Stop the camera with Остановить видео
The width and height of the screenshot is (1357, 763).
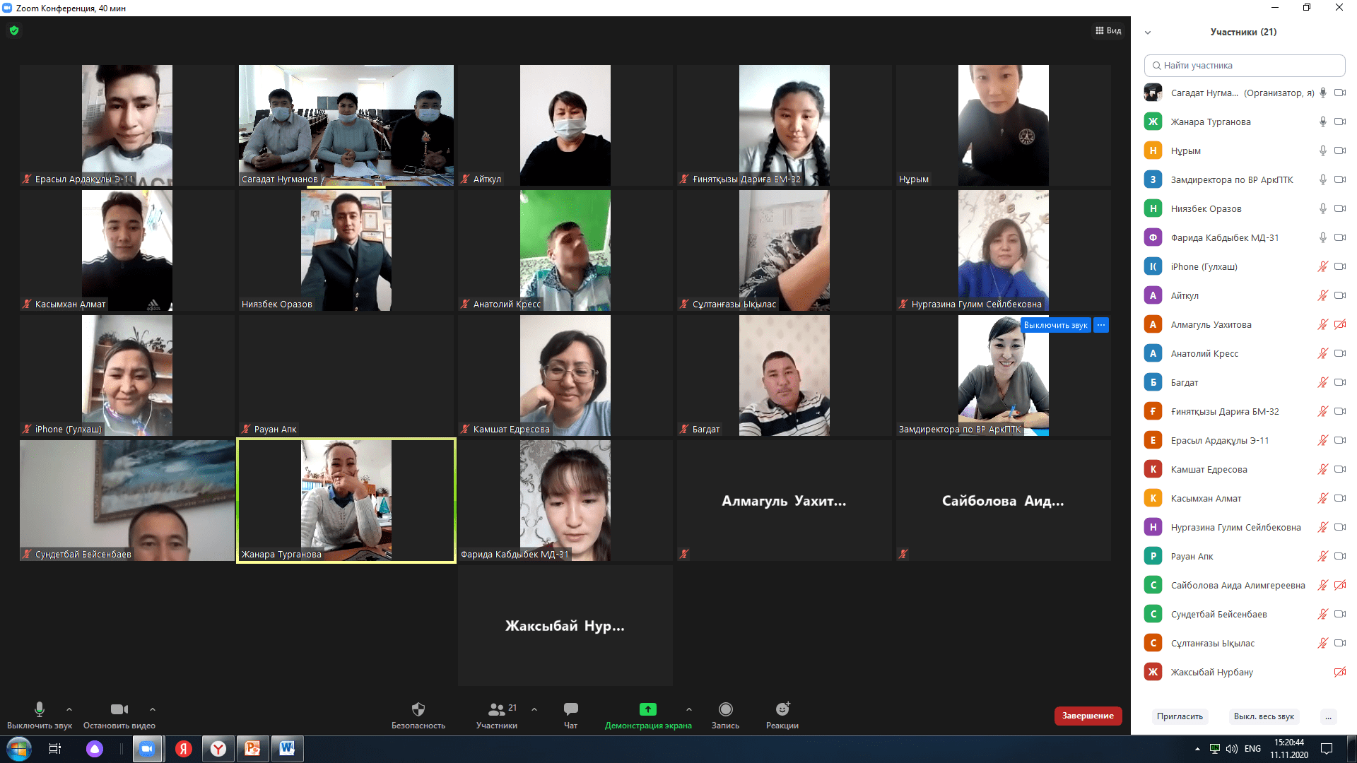119,709
